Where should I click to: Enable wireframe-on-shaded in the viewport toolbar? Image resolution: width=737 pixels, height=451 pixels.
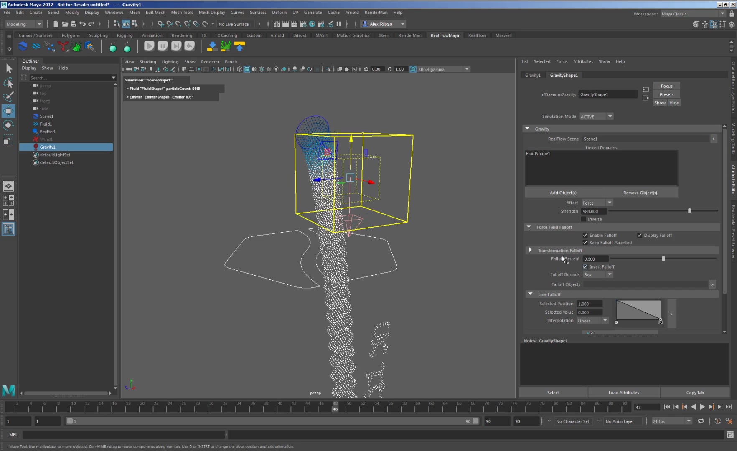[261, 69]
